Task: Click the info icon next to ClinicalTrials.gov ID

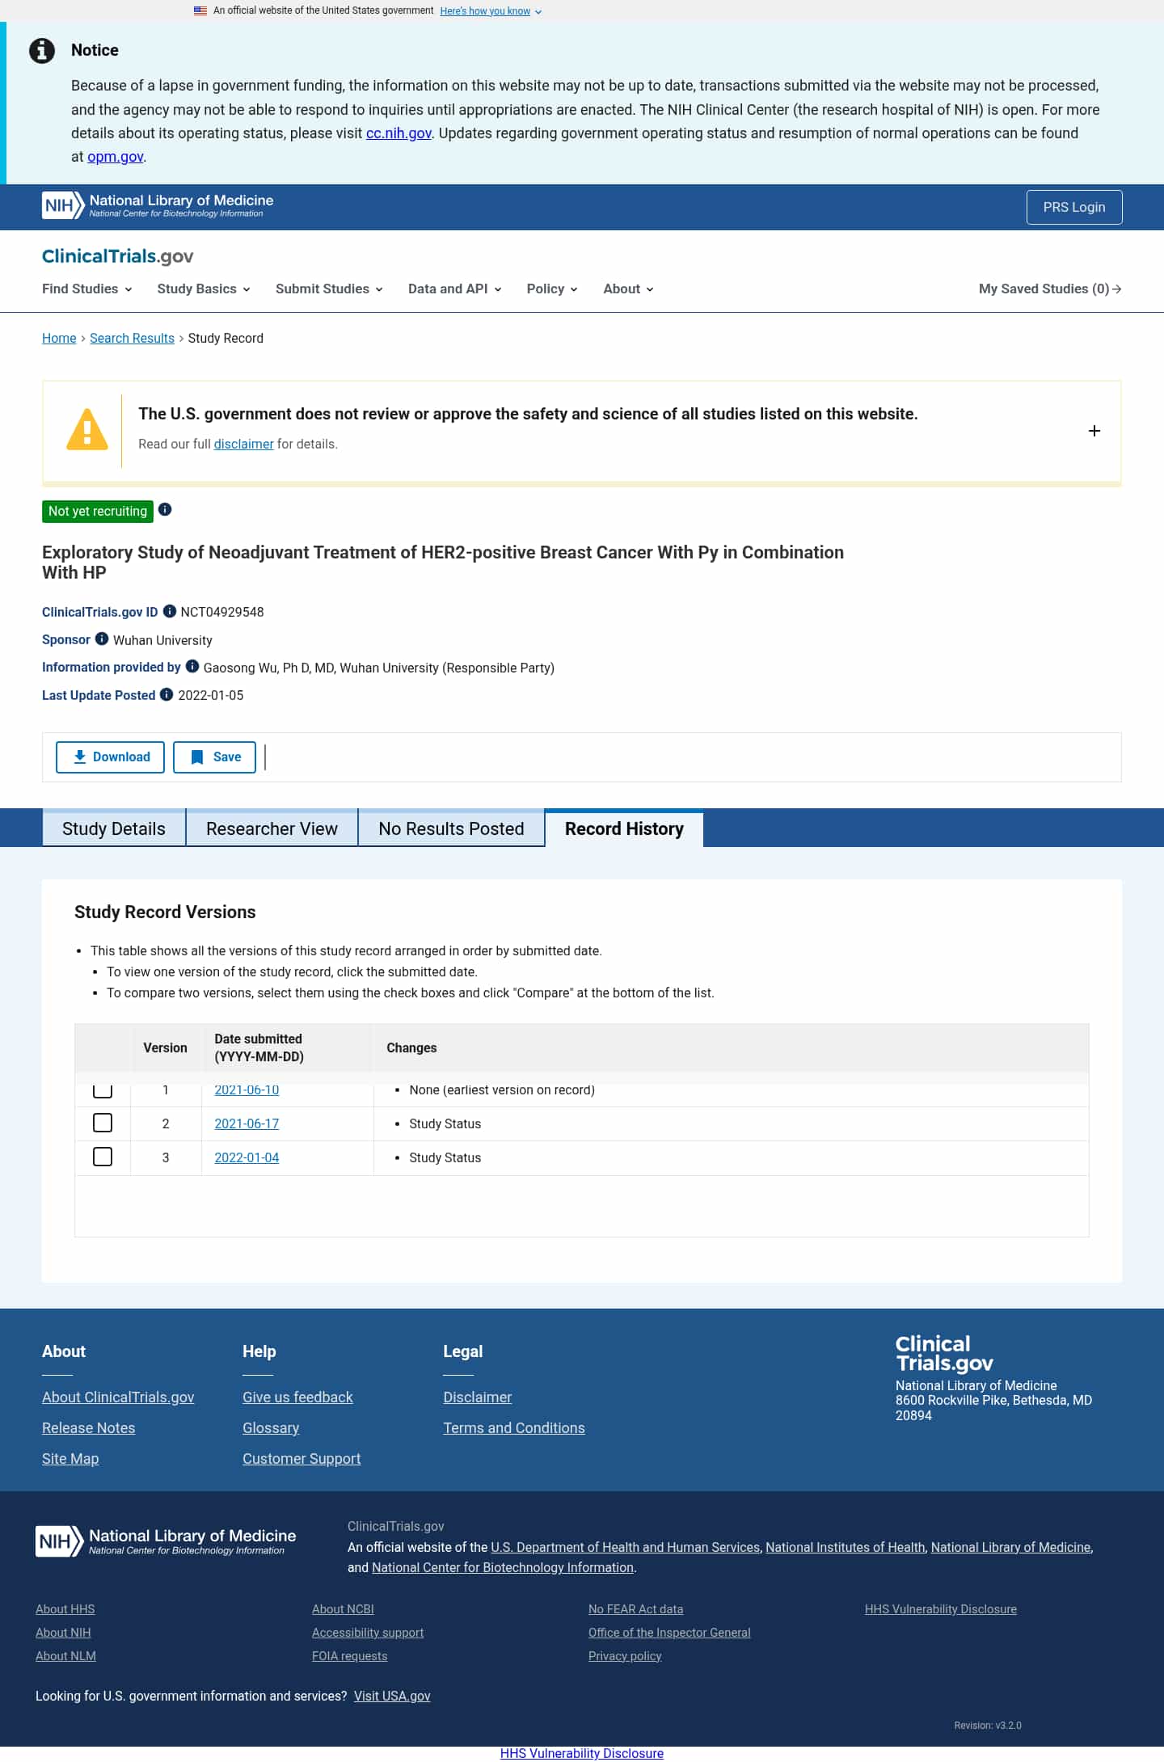Action: pos(170,611)
